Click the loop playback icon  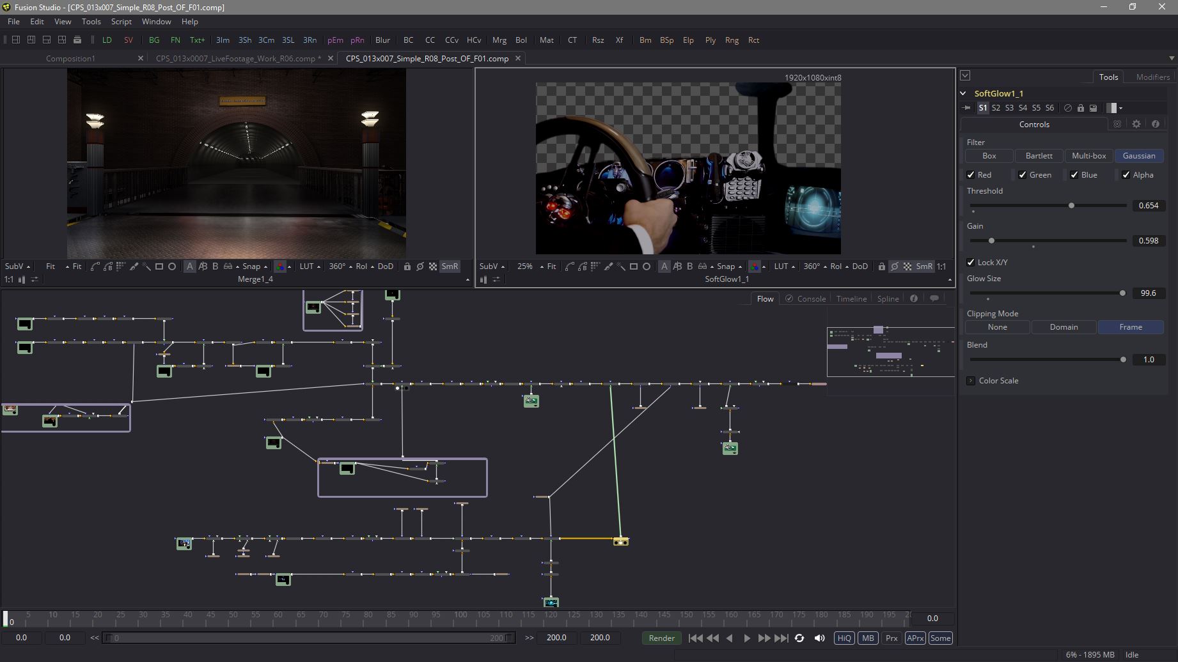click(799, 638)
